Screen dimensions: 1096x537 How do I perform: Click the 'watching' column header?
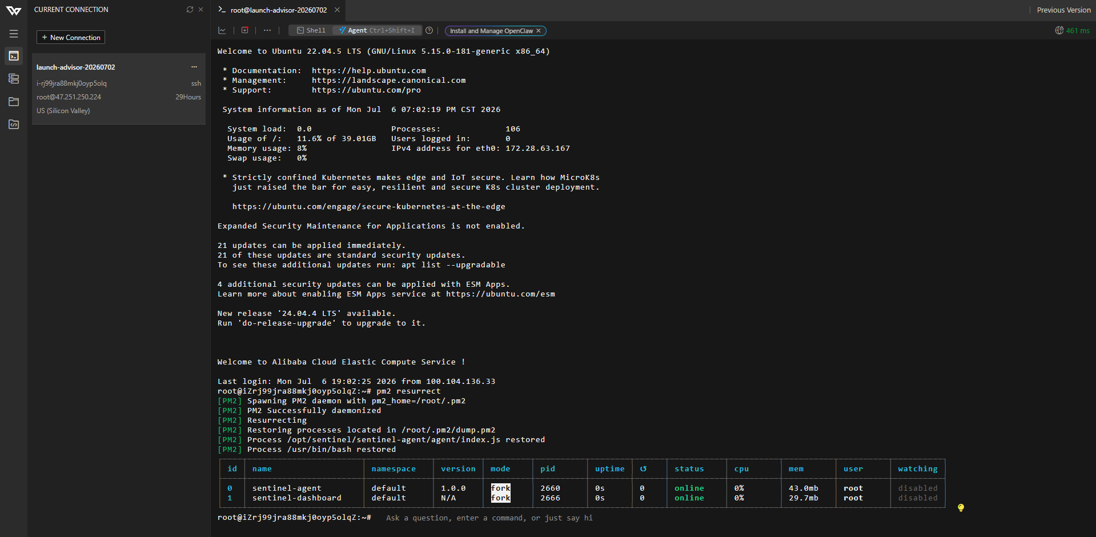pos(918,469)
